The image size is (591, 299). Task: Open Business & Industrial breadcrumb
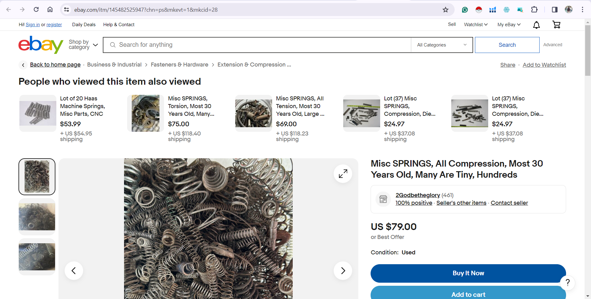click(114, 65)
